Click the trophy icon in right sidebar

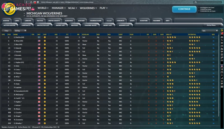tap(222, 52)
